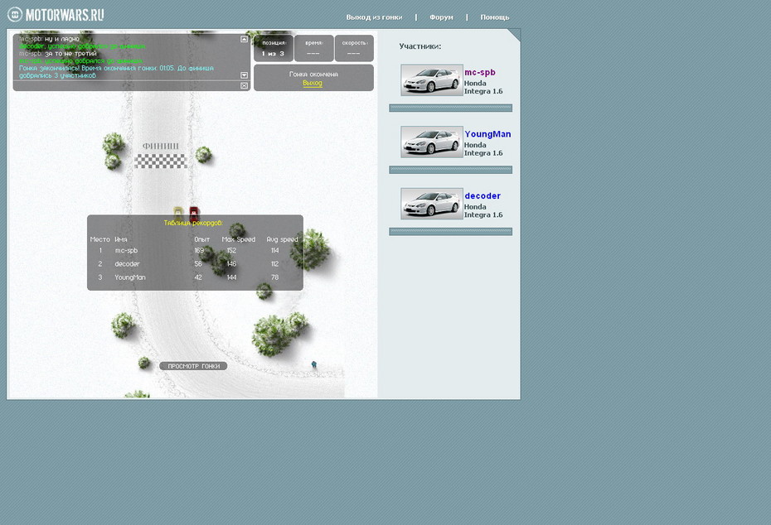
Task: Select mc-spb row in the records table
Action: [195, 250]
